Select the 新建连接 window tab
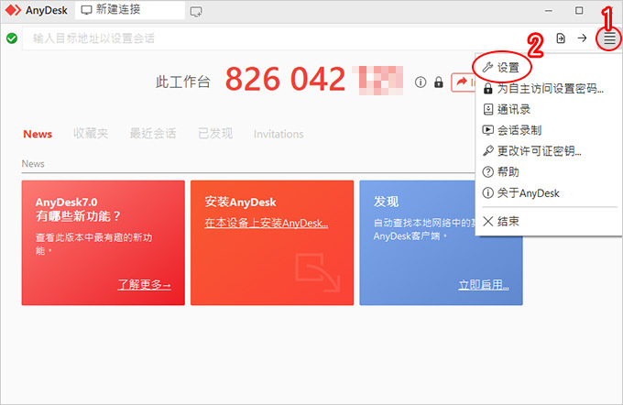The image size is (623, 405). click(x=129, y=9)
